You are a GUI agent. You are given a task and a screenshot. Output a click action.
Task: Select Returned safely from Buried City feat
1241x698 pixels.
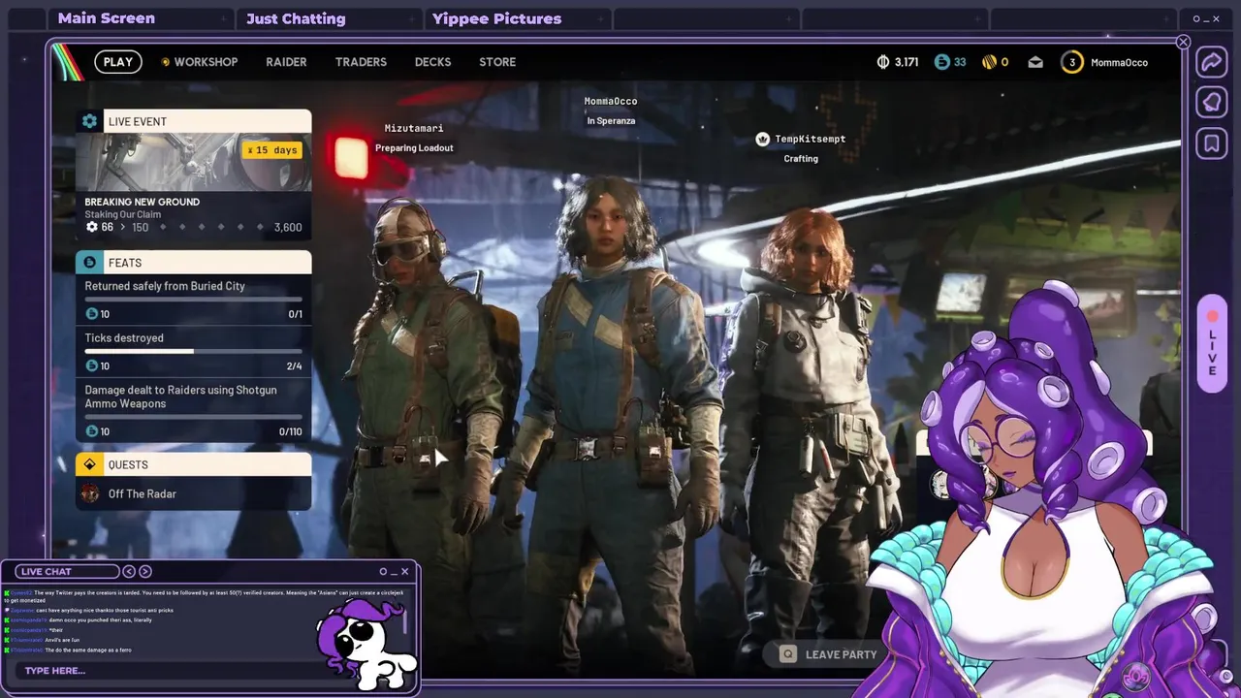(194, 300)
